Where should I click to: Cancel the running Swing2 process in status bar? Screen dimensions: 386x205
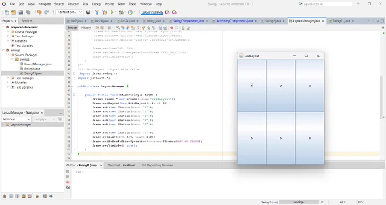click(322, 202)
